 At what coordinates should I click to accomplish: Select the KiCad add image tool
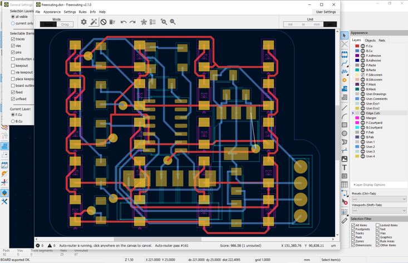pyautogui.click(x=345, y=159)
